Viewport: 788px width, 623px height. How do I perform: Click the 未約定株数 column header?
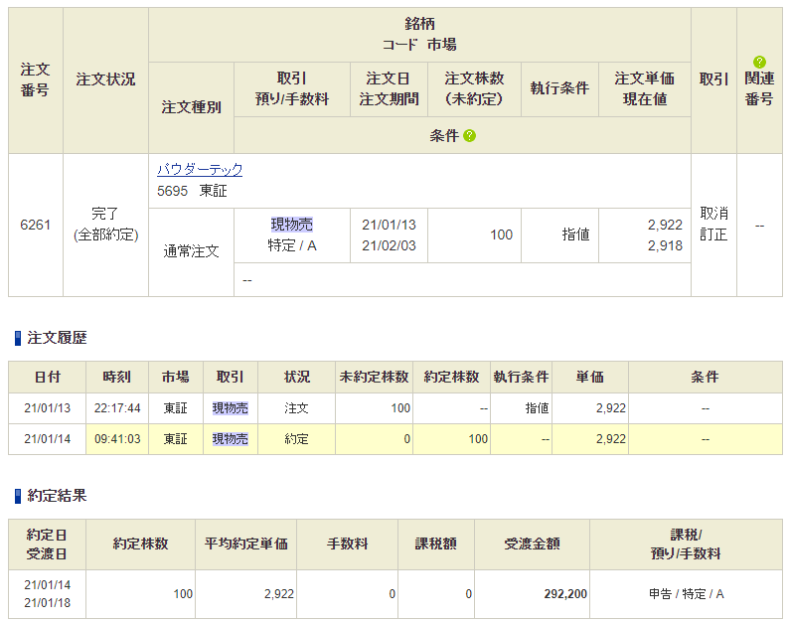374,377
